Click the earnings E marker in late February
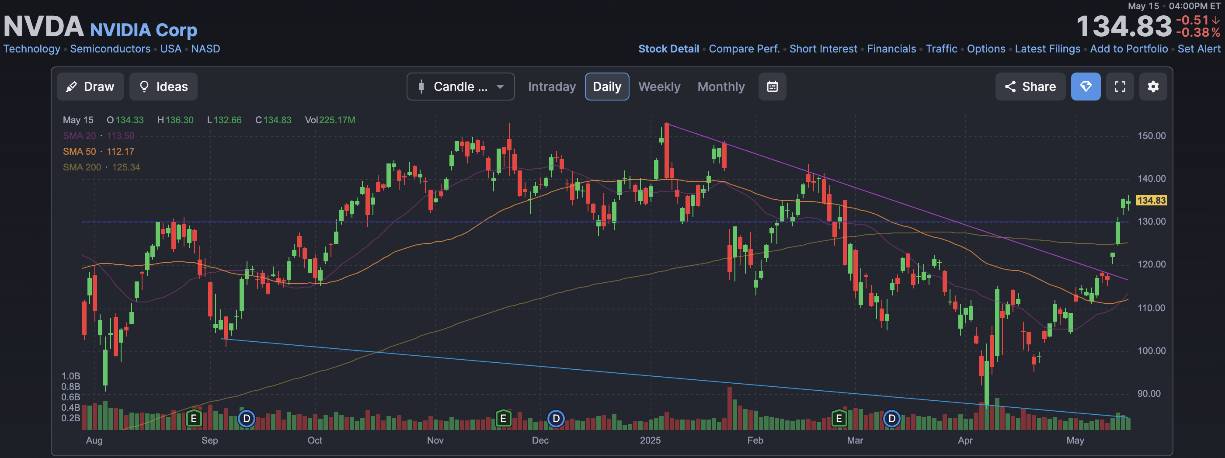The width and height of the screenshot is (1225, 458). pyautogui.click(x=839, y=419)
